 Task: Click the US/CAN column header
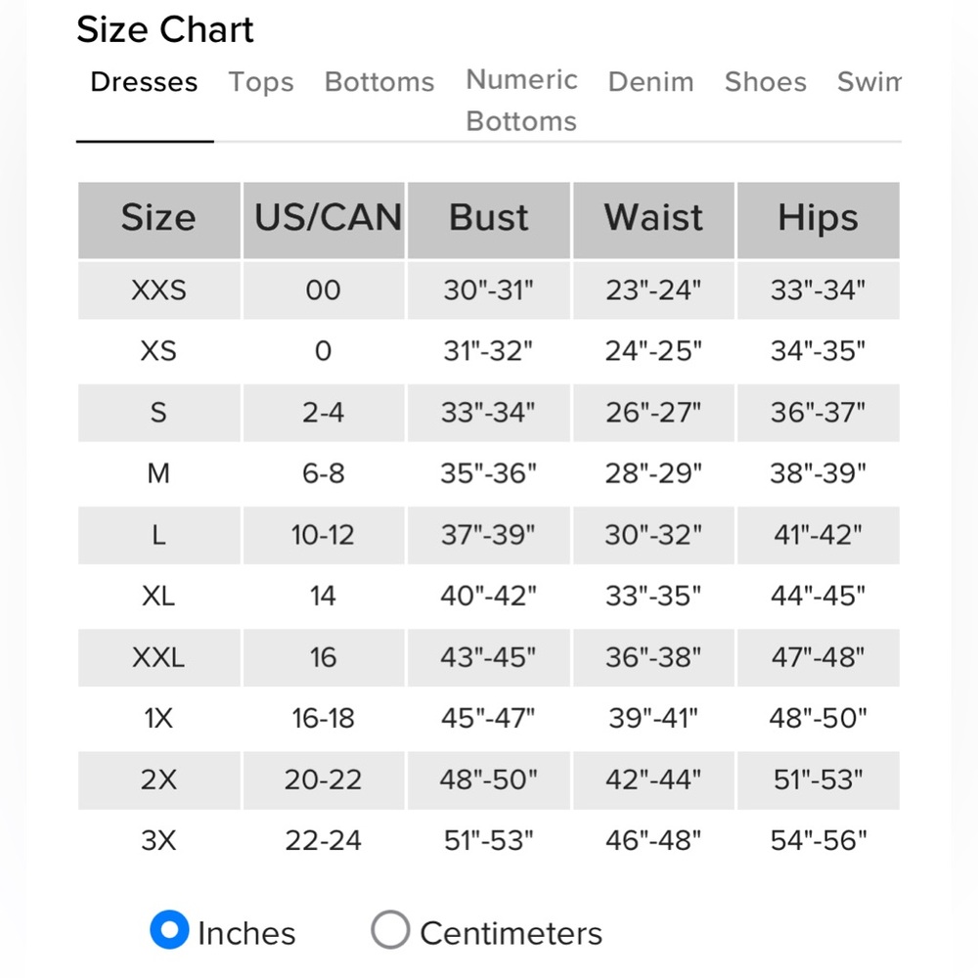(x=324, y=219)
